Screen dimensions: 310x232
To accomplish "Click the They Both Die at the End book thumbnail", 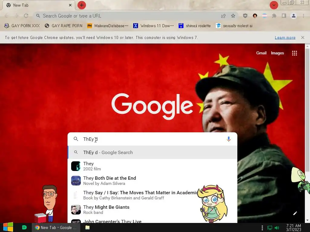I will point(76,181).
